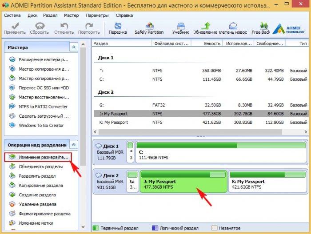The height and width of the screenshot is (234, 311).
Task: Open the Учебник (Tutorial) toolbar icon
Action: (180, 28)
